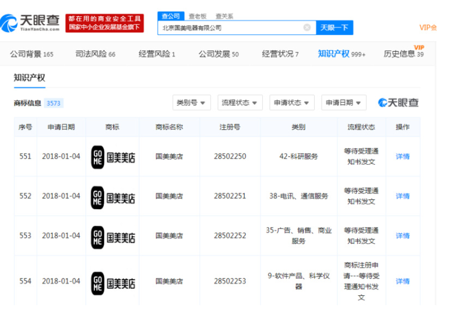Select the 知识产权 heading tab
This screenshot has width=454, height=311.
click(29, 77)
